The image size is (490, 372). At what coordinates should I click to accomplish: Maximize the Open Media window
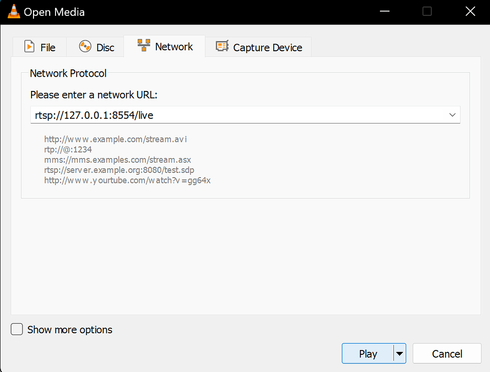[427, 11]
